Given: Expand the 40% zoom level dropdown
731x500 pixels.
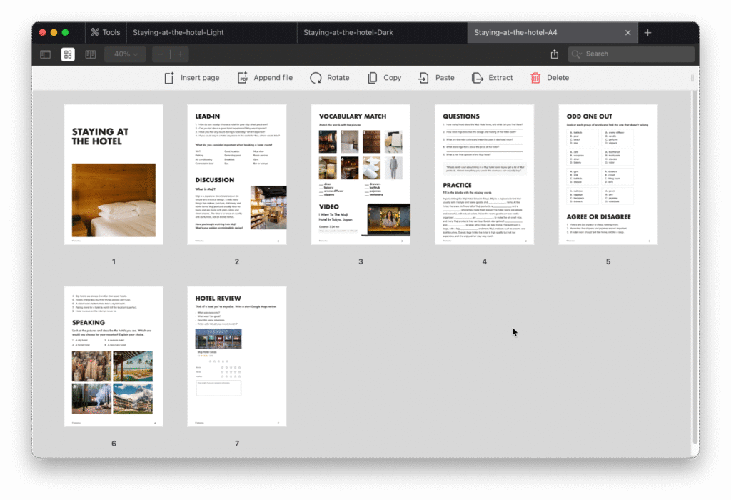Looking at the screenshot, I should (x=126, y=54).
